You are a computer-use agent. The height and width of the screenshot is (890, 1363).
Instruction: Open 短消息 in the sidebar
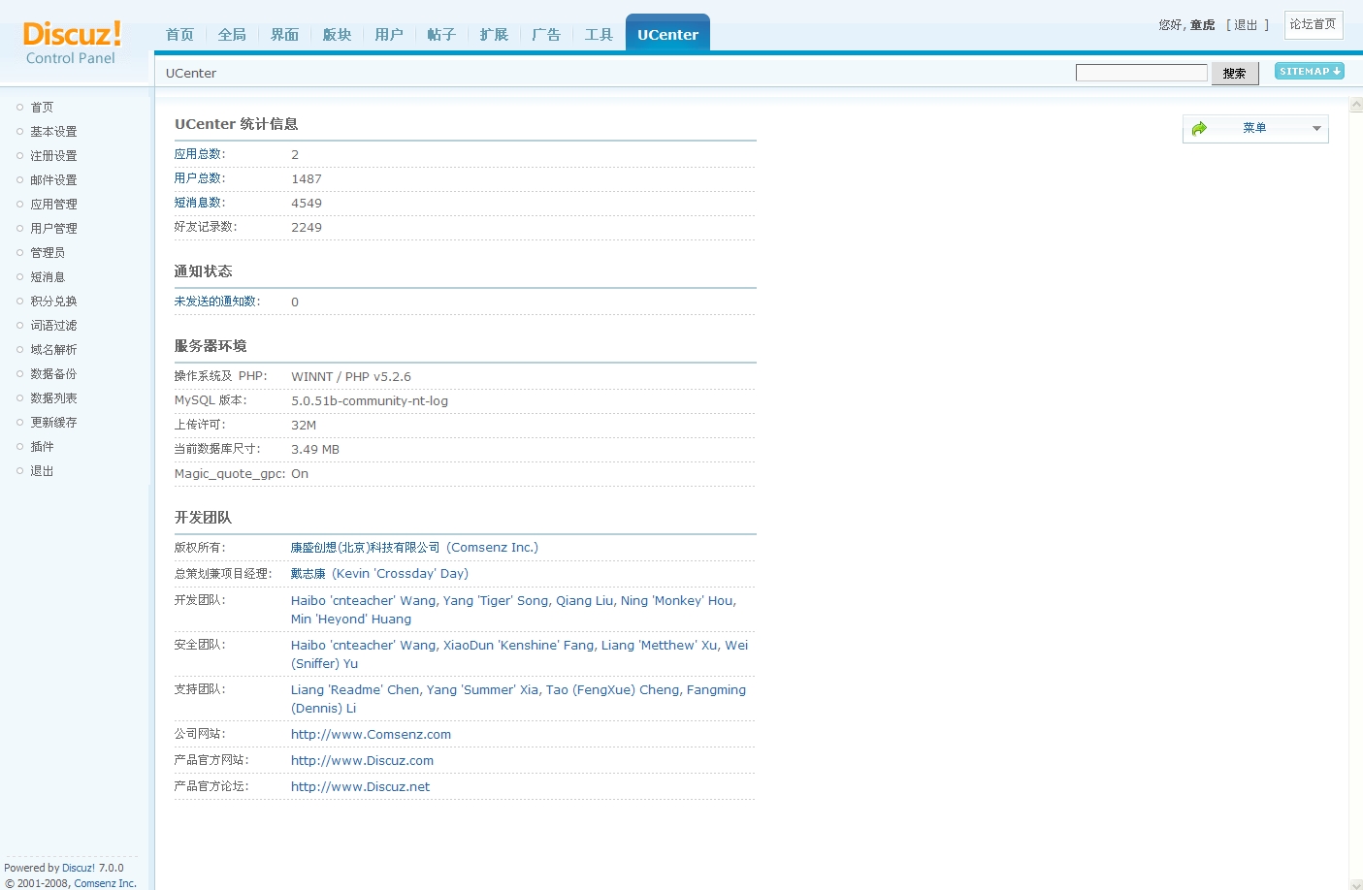tap(48, 277)
